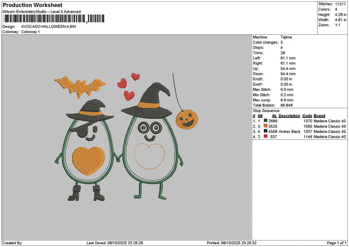Image resolution: width=349 pixels, height=247 pixels.
Task: Click the Trims value 28
Action: click(283, 53)
